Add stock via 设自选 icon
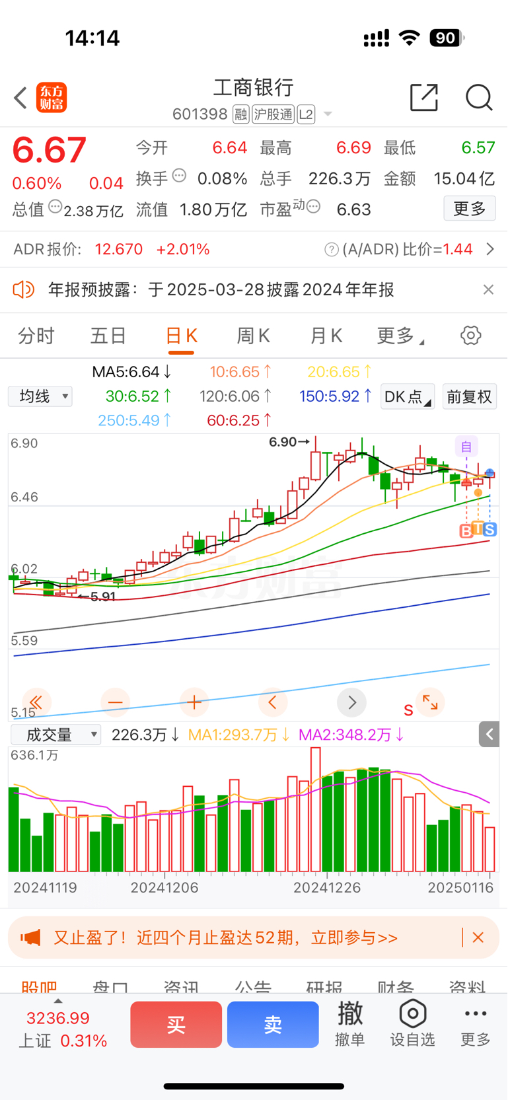 (x=413, y=1023)
